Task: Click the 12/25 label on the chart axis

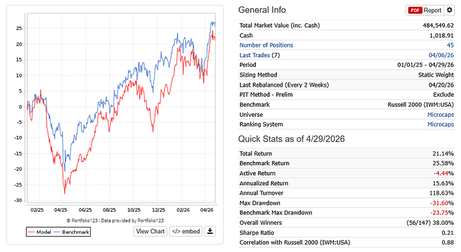Action: (x=158, y=210)
